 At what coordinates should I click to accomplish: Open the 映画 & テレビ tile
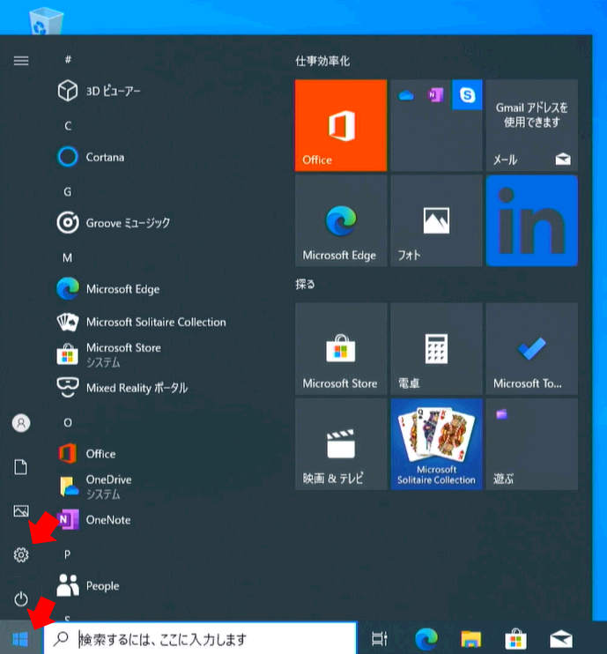pos(341,444)
